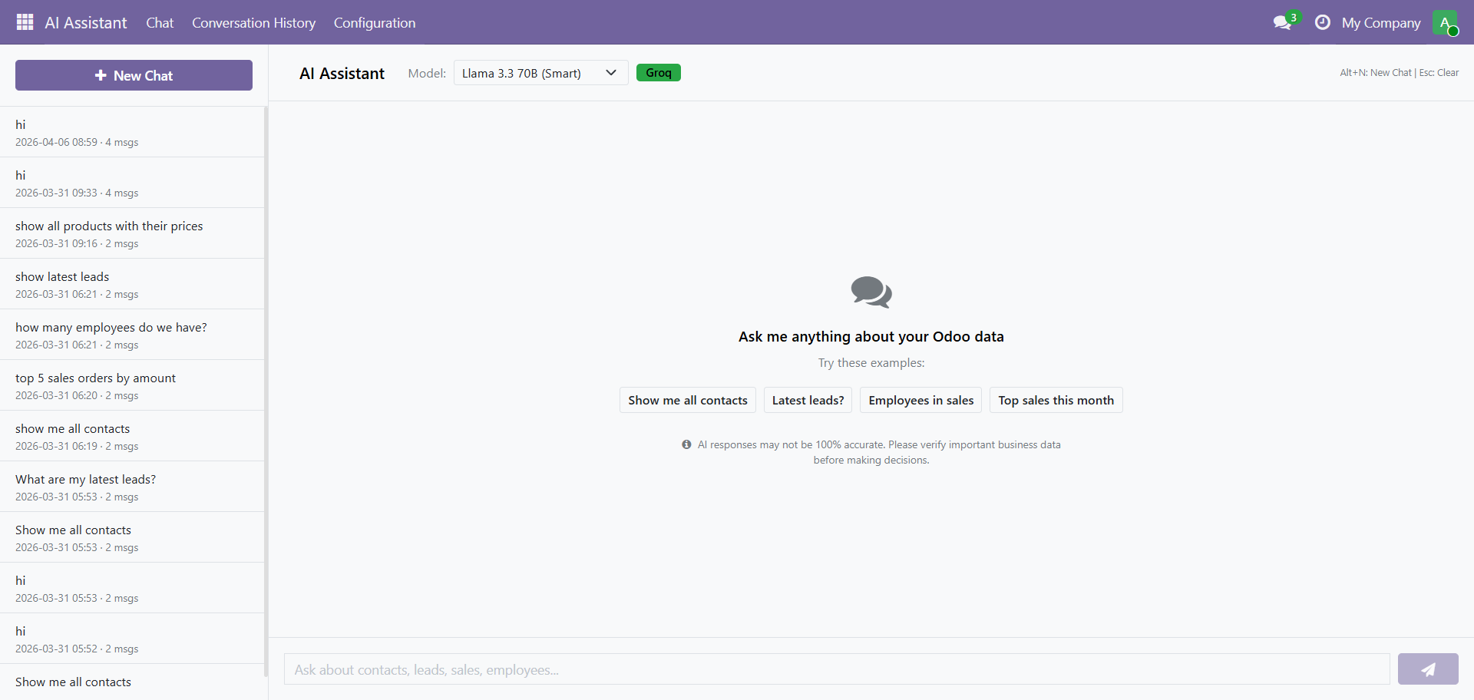Expand the Llama 3.3 70B model dropdown
Image resolution: width=1474 pixels, height=700 pixels.
point(540,73)
